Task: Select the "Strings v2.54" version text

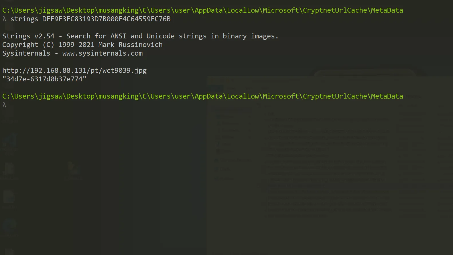Action: (x=28, y=36)
